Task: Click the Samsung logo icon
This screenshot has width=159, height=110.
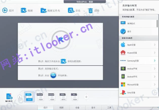Action: (x=123, y=61)
